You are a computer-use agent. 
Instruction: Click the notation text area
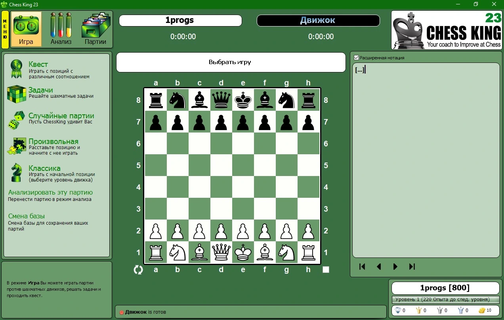(426, 160)
